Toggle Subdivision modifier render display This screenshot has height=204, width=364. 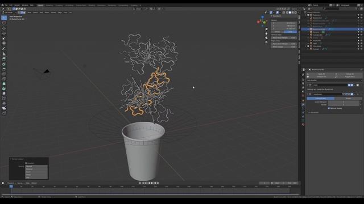pyautogui.click(x=352, y=94)
